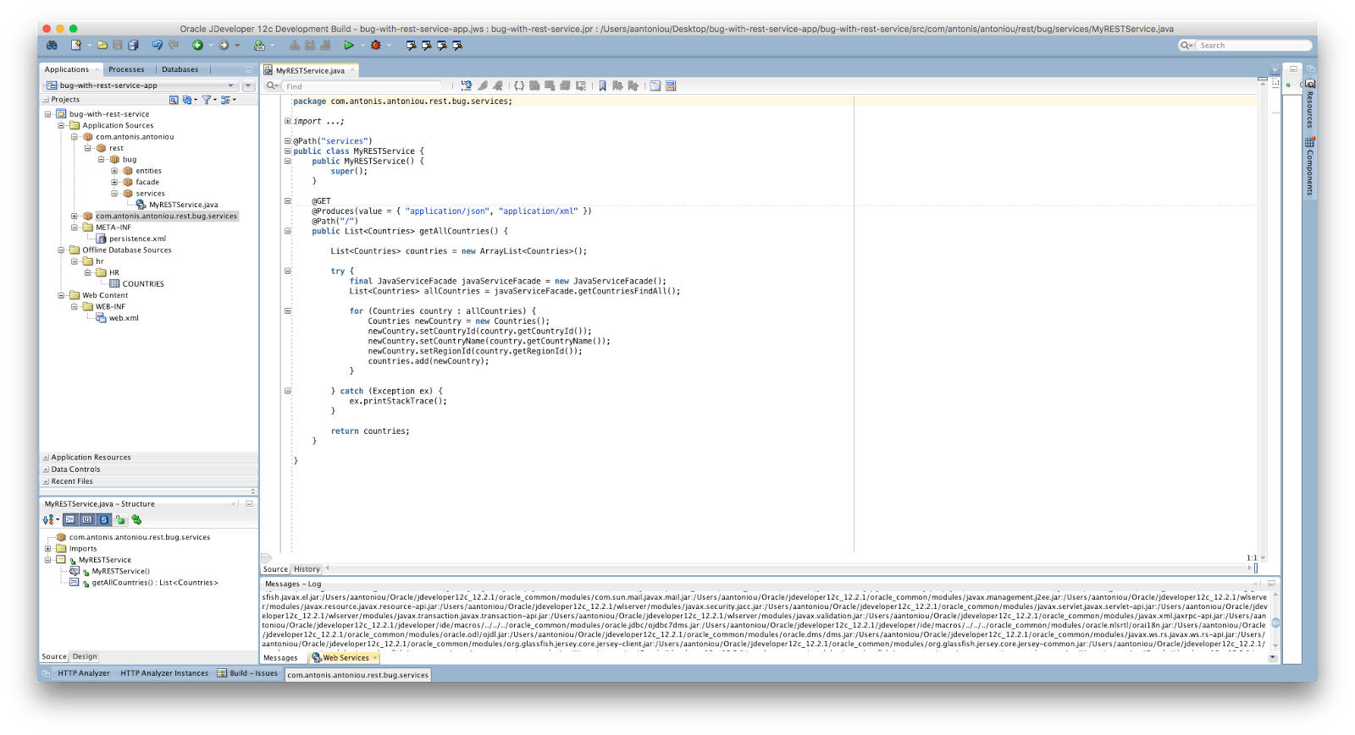Click the New file icon in main toolbar
The height and width of the screenshot is (735, 1355).
coord(76,46)
